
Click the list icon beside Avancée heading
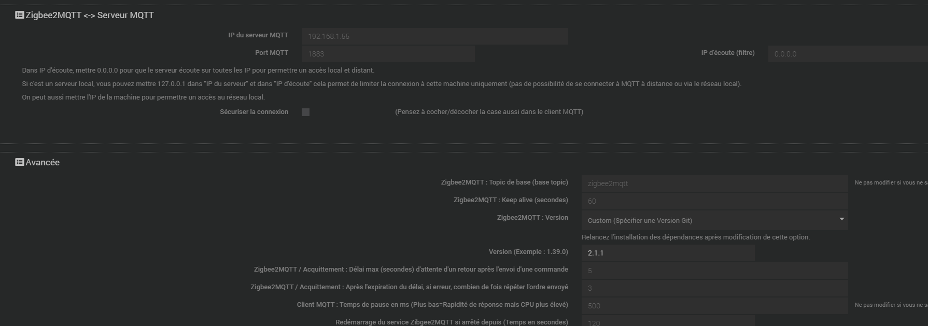[20, 162]
